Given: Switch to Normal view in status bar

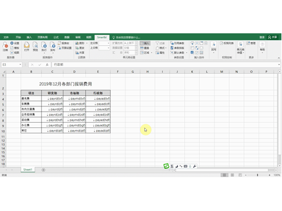Looking at the screenshot, I should tap(225, 175).
